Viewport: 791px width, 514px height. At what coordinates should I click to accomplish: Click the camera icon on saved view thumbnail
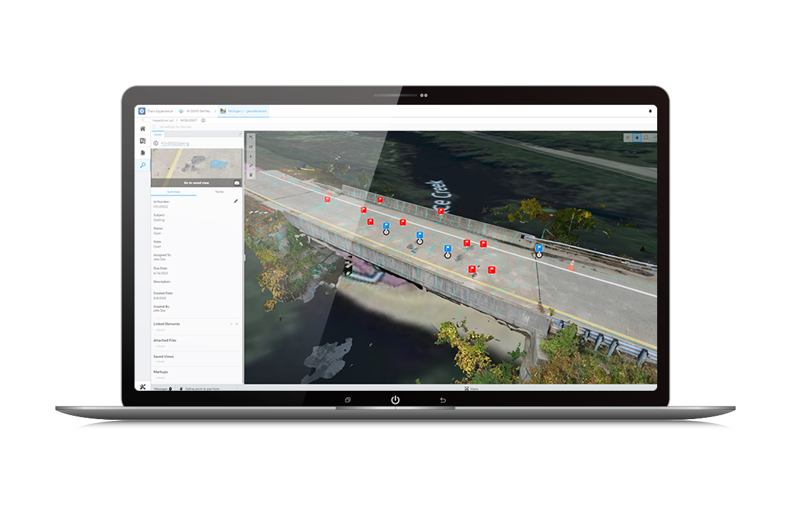pos(237,183)
